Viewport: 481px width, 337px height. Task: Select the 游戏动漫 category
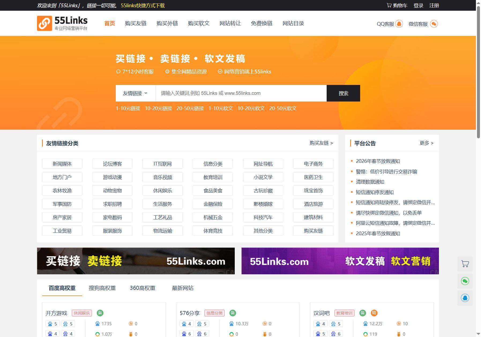click(112, 177)
